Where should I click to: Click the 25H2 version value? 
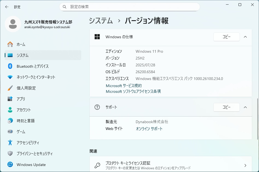[140, 58]
